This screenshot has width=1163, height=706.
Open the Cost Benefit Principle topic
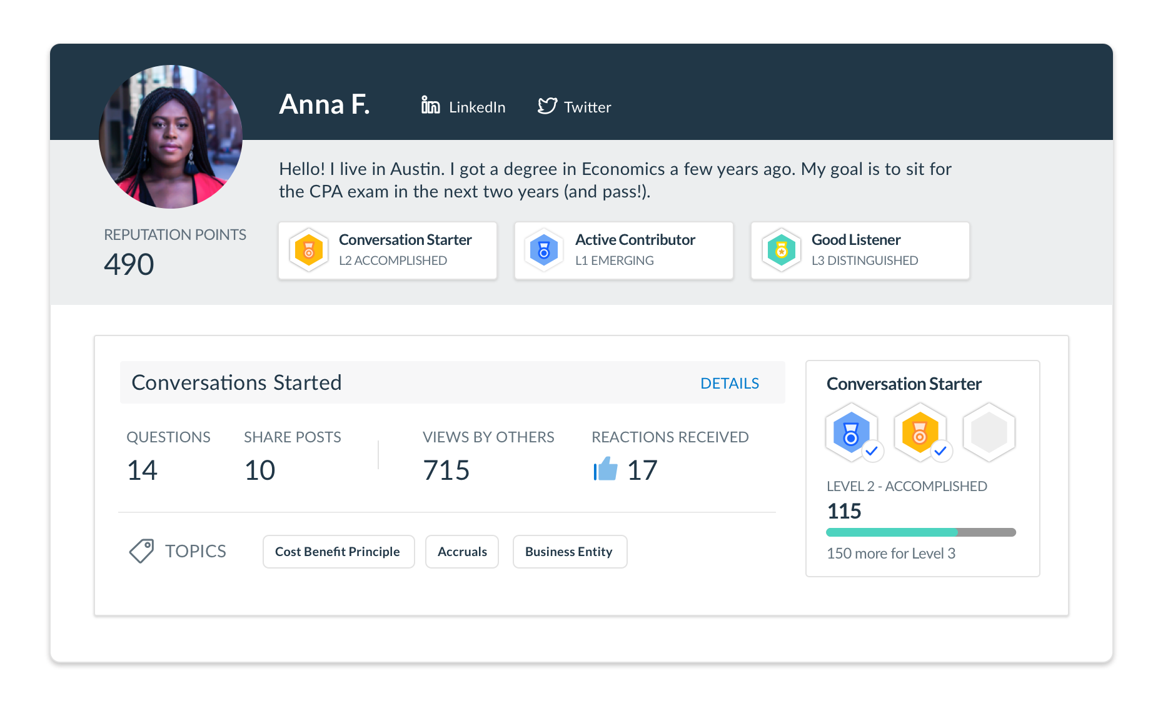click(x=338, y=551)
